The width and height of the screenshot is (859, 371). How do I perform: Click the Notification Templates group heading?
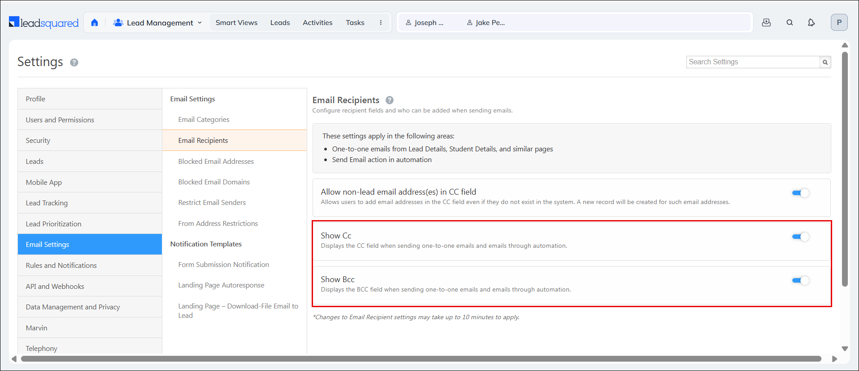coord(206,244)
